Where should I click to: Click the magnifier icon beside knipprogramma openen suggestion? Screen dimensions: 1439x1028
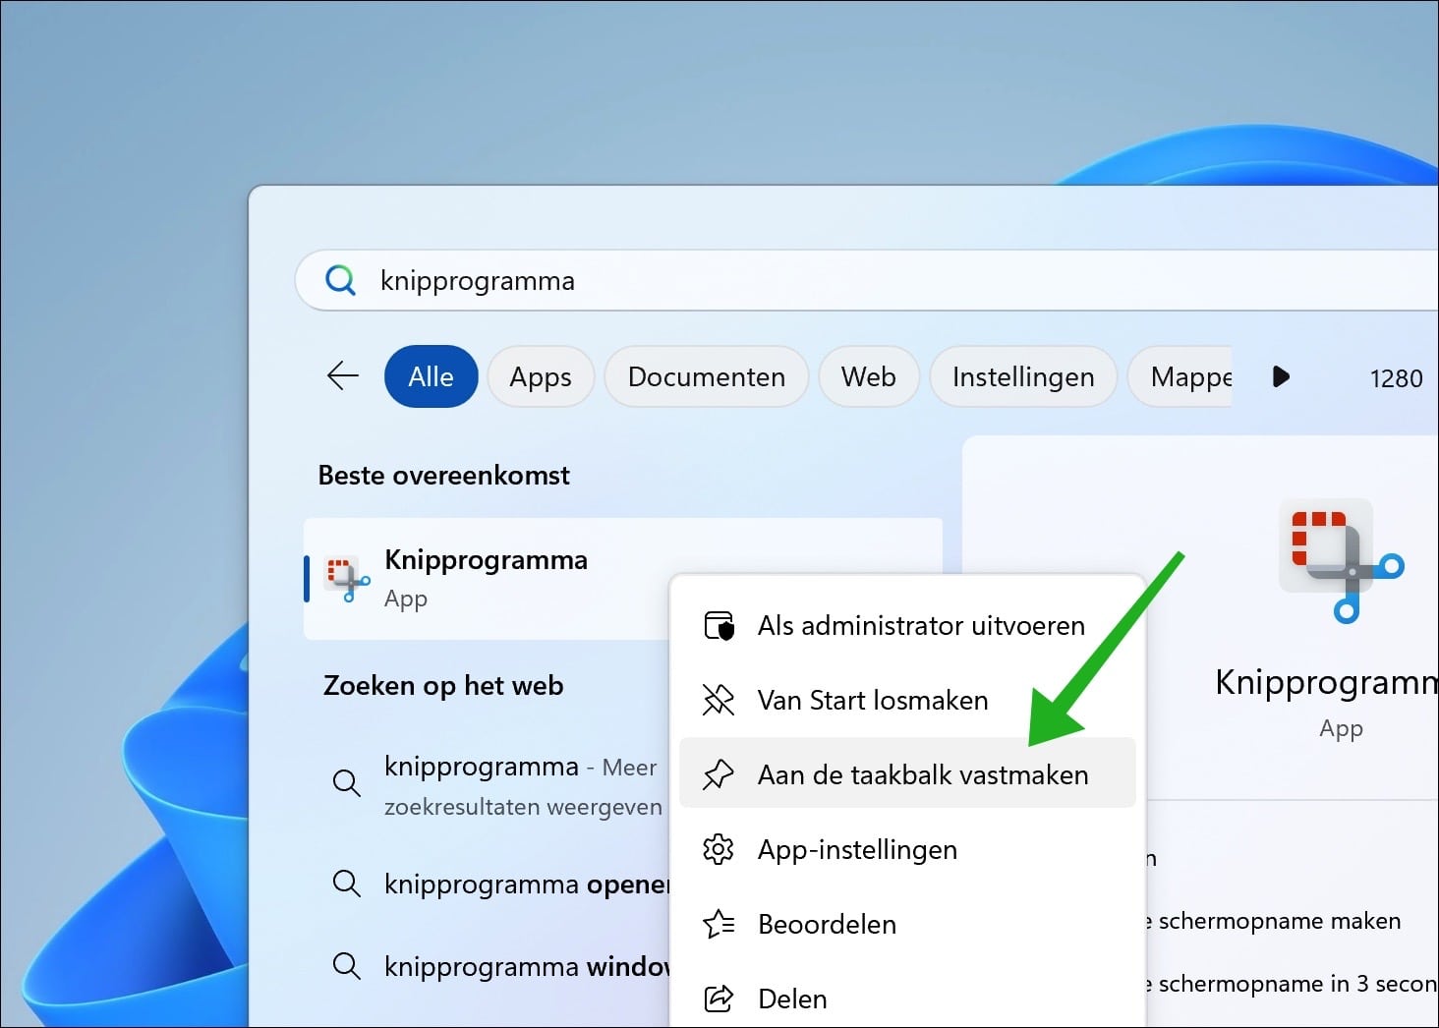pos(346,883)
